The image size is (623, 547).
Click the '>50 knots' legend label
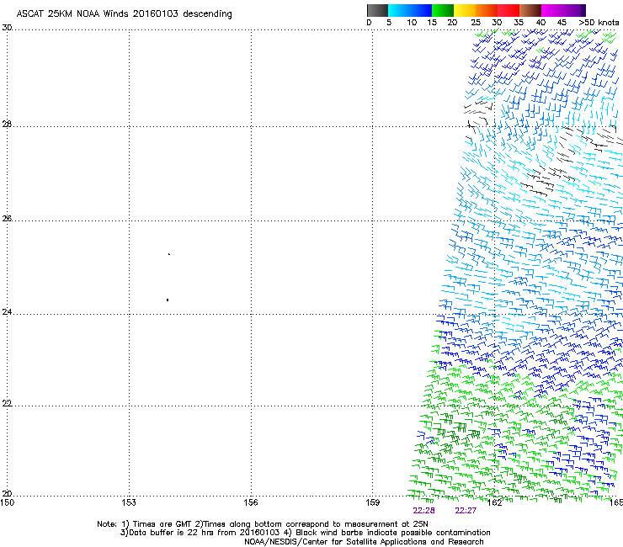click(x=599, y=23)
